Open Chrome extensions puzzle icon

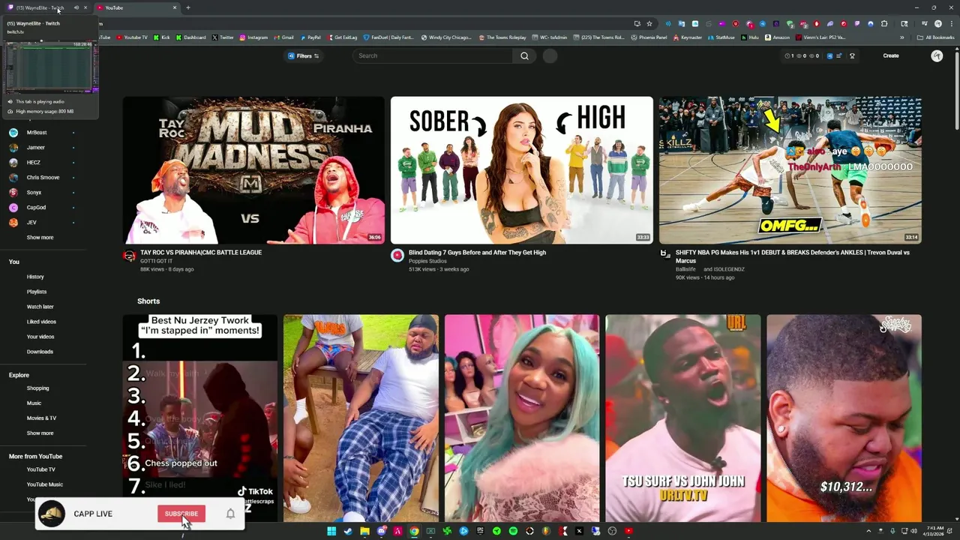click(884, 23)
